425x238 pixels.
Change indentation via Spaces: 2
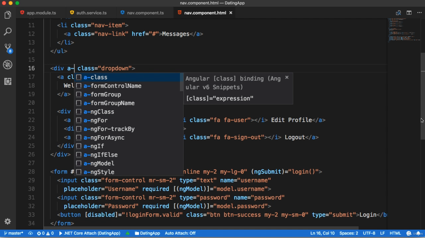pyautogui.click(x=348, y=233)
